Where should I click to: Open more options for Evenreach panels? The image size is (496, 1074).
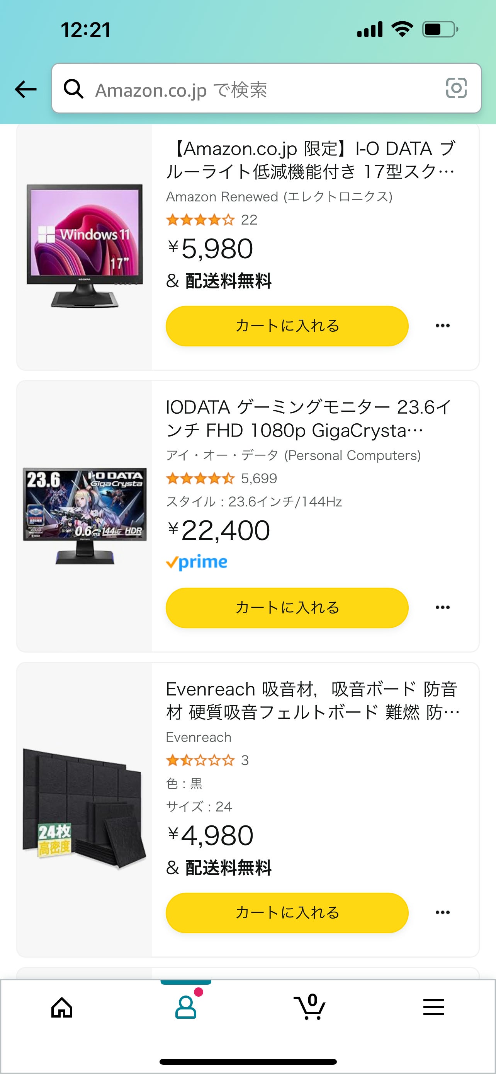click(x=442, y=913)
